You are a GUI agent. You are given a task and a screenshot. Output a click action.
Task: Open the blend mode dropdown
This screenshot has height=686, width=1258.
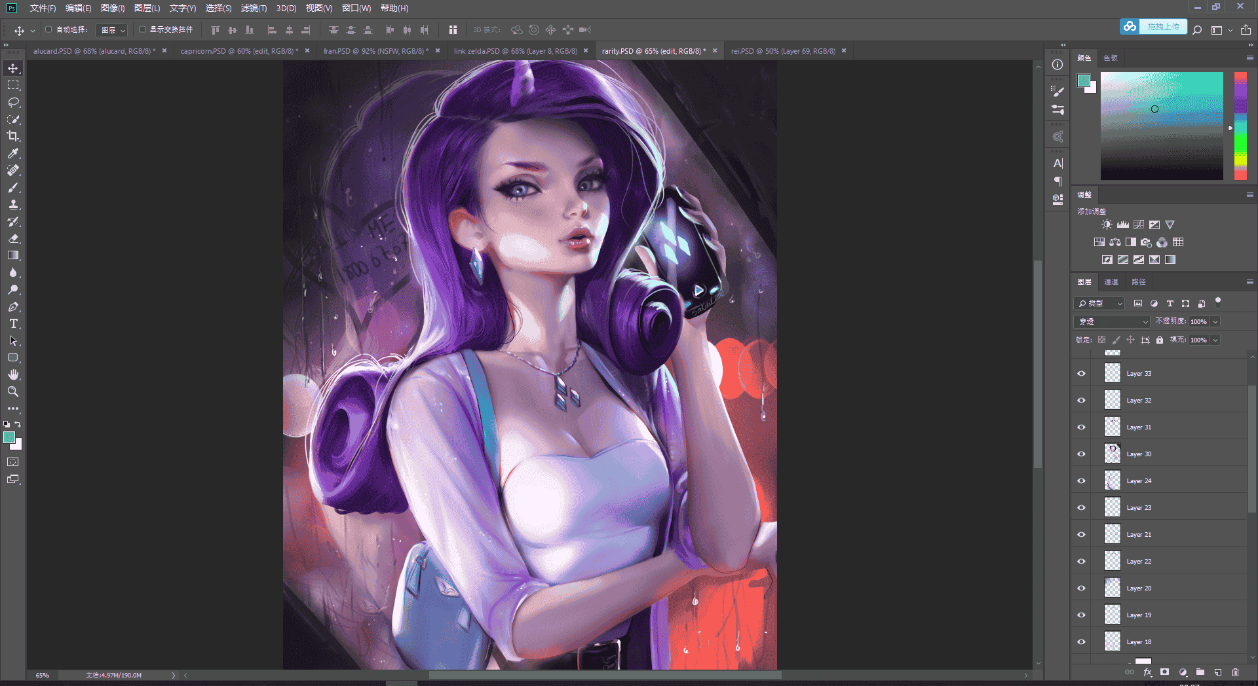1112,321
